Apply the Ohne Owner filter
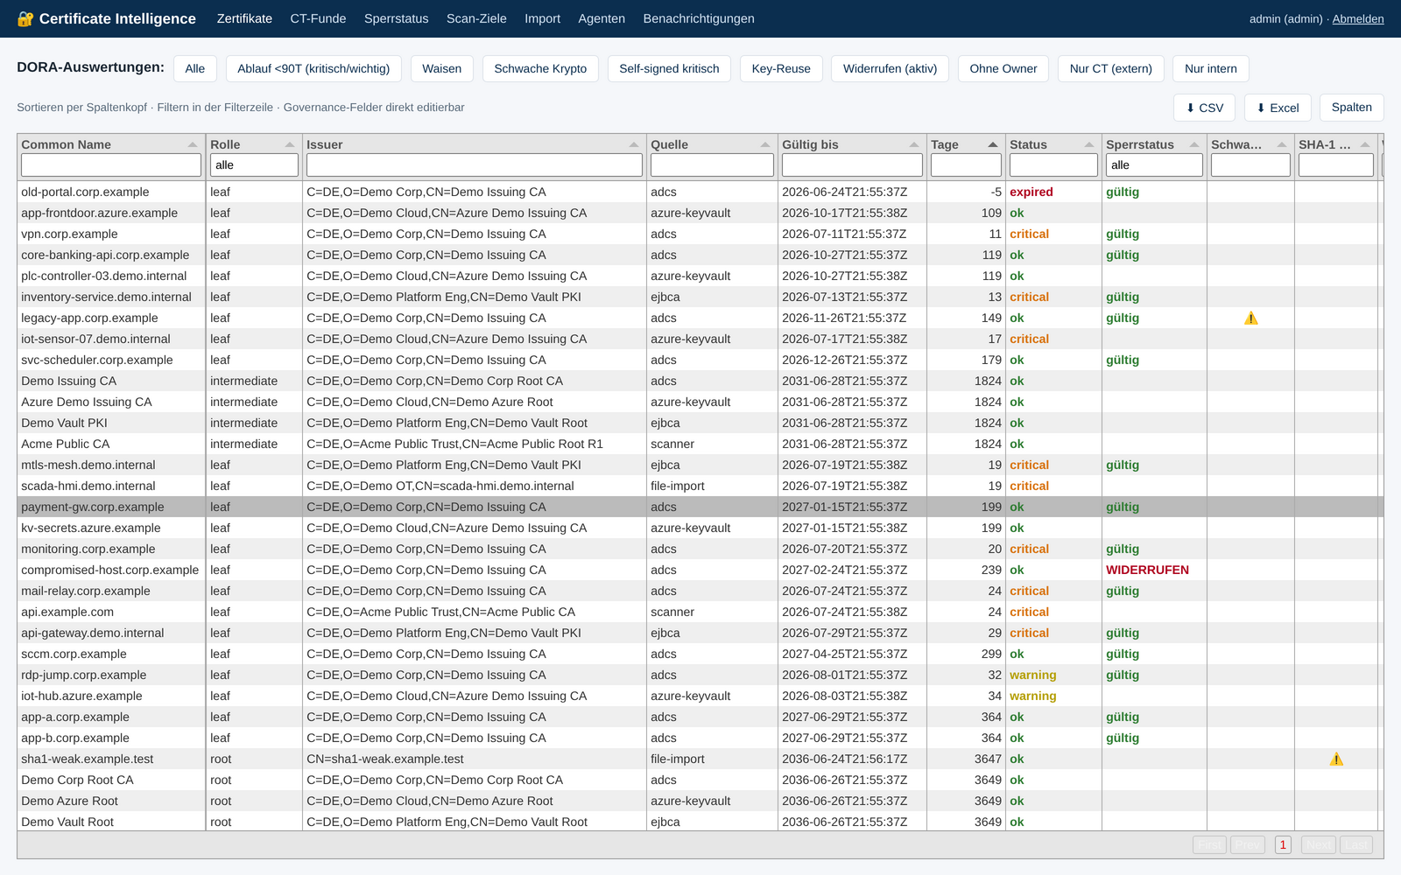 point(1003,68)
